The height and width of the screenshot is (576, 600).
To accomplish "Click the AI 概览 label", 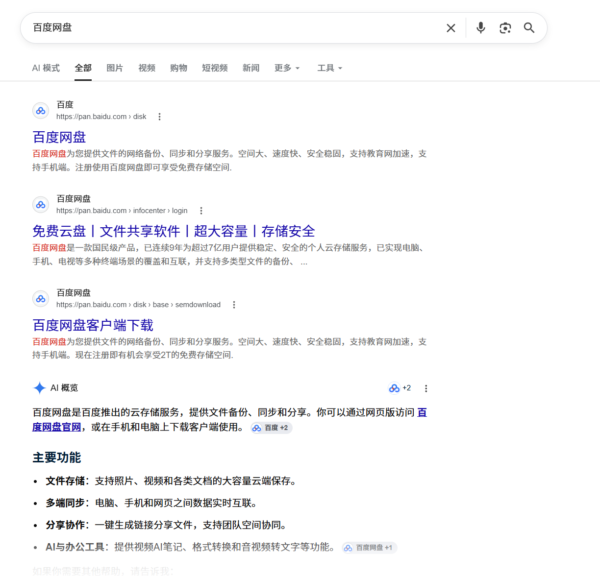I will [64, 388].
